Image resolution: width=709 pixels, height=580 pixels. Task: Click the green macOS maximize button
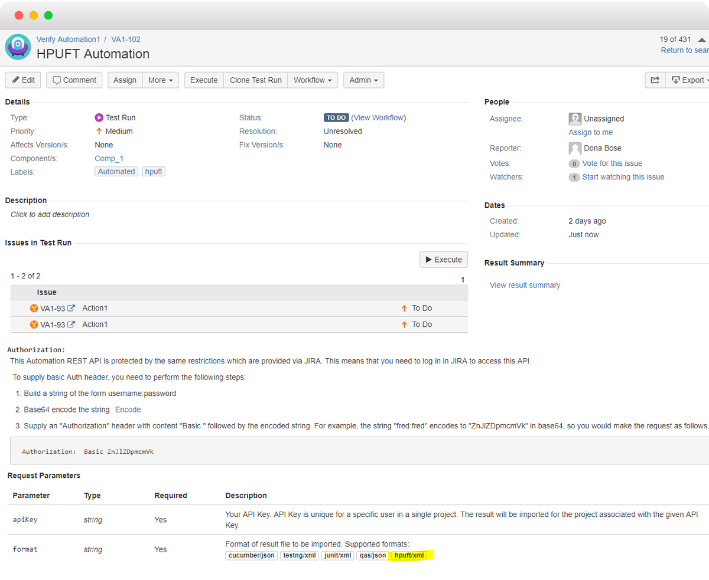(x=48, y=15)
